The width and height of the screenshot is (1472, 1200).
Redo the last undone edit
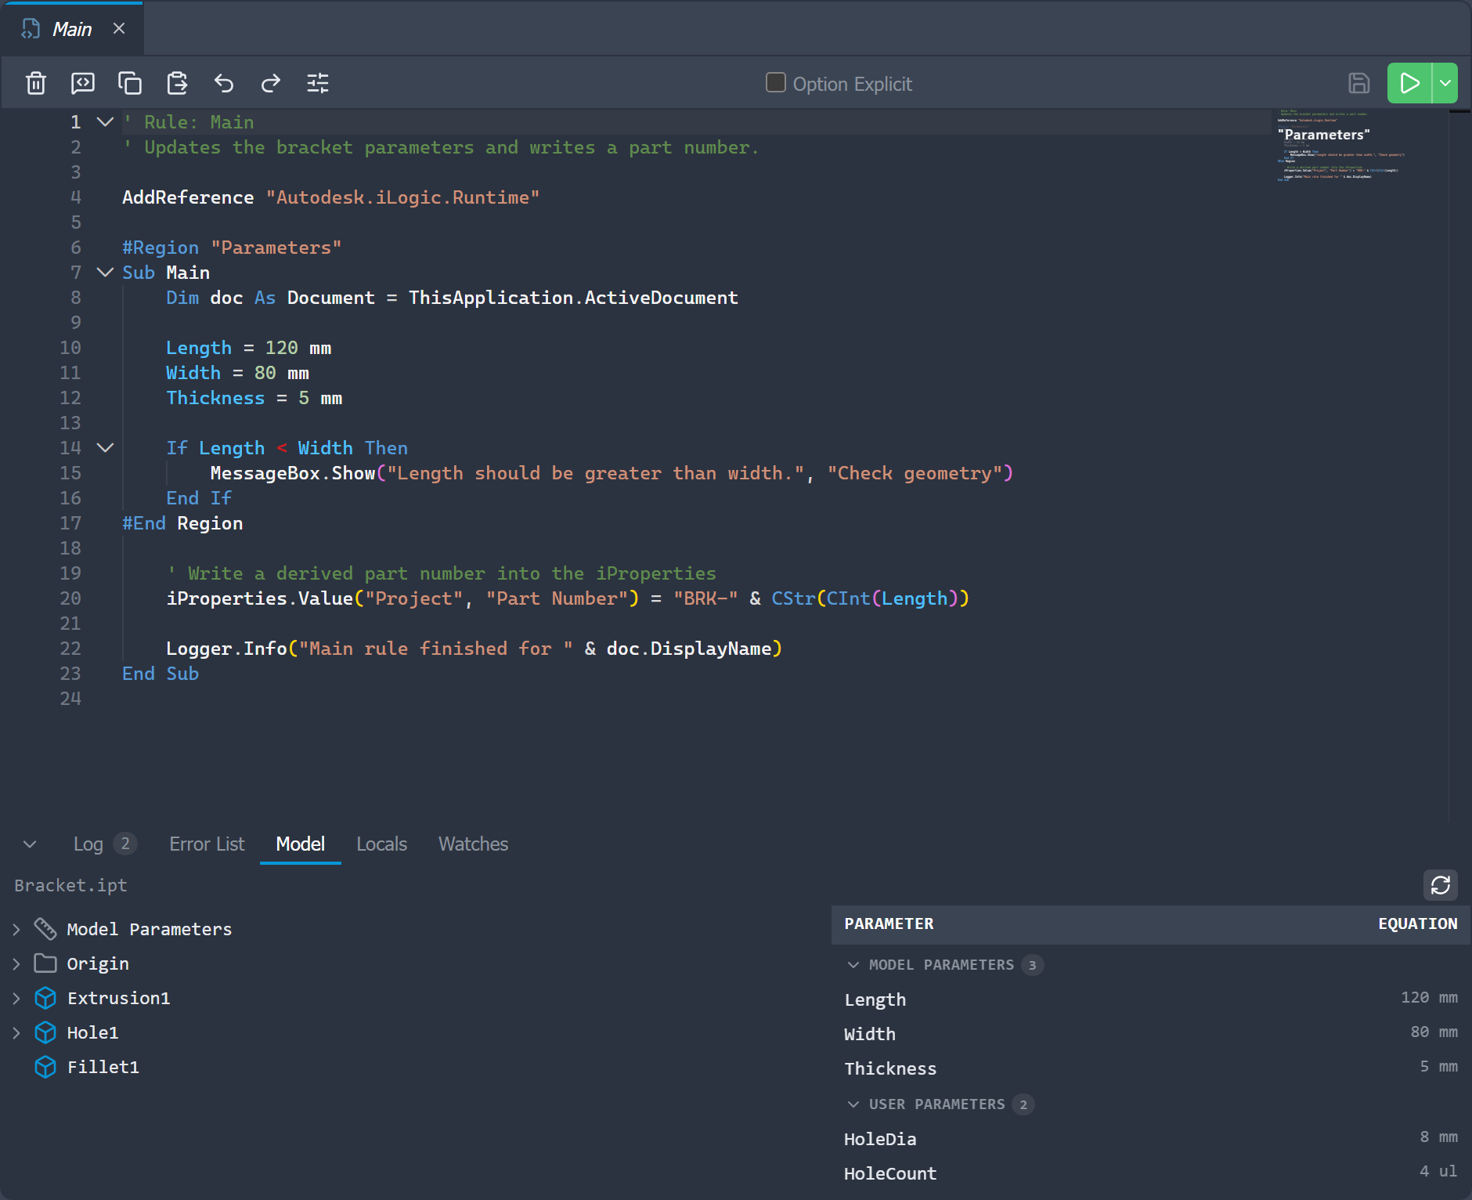(271, 83)
